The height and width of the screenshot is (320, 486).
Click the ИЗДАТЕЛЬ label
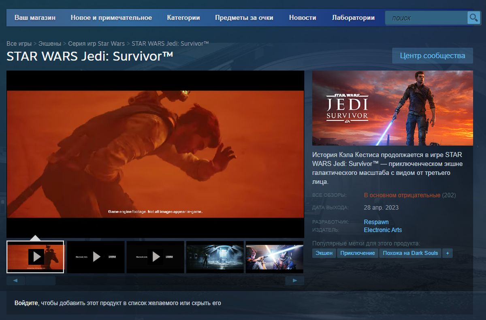point(326,230)
